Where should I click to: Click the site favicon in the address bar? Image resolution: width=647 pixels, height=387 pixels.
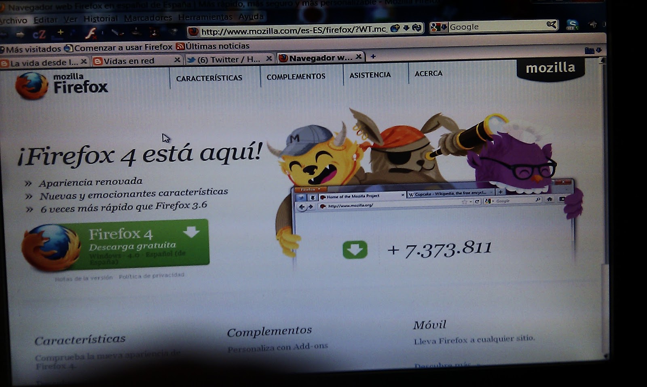tap(194, 32)
